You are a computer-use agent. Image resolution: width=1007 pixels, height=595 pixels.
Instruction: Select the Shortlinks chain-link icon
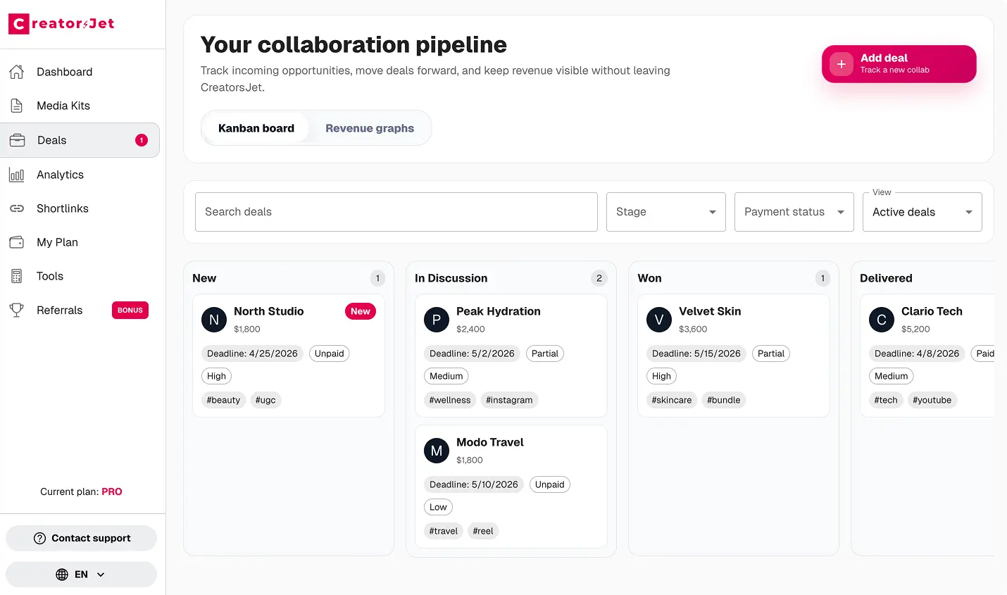pos(17,208)
